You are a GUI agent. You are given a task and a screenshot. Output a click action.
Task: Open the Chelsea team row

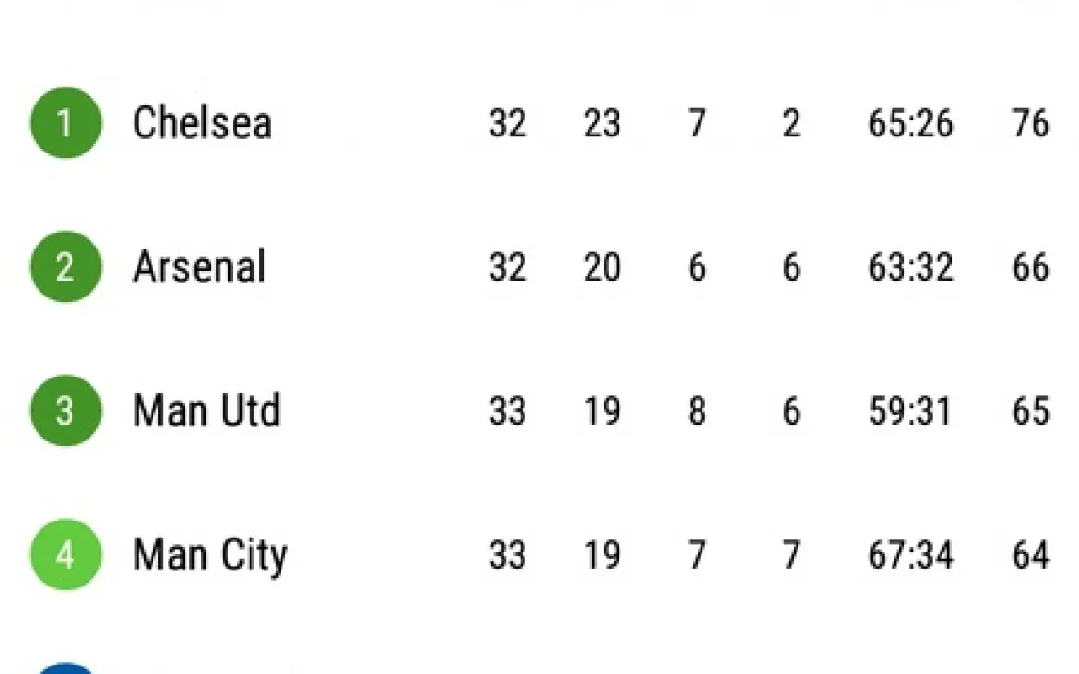tap(201, 123)
